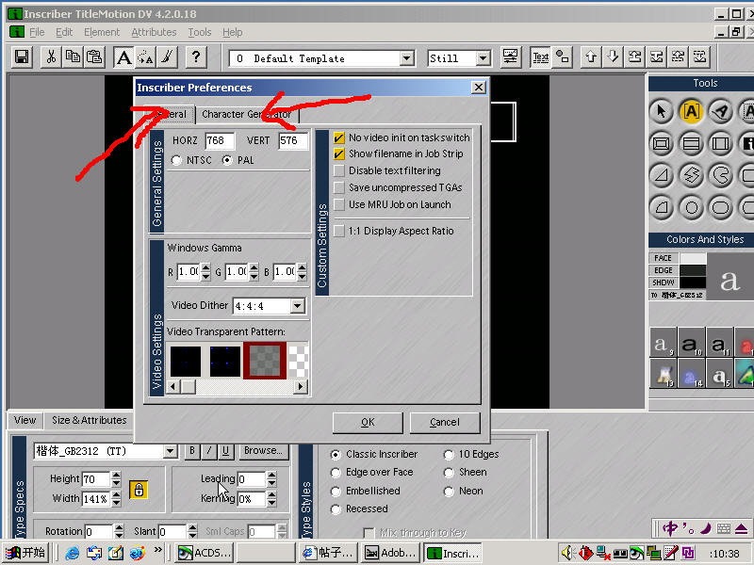Screen dimensions: 754x565
Task: Select the rotated text tool in Tools
Action: click(720, 111)
